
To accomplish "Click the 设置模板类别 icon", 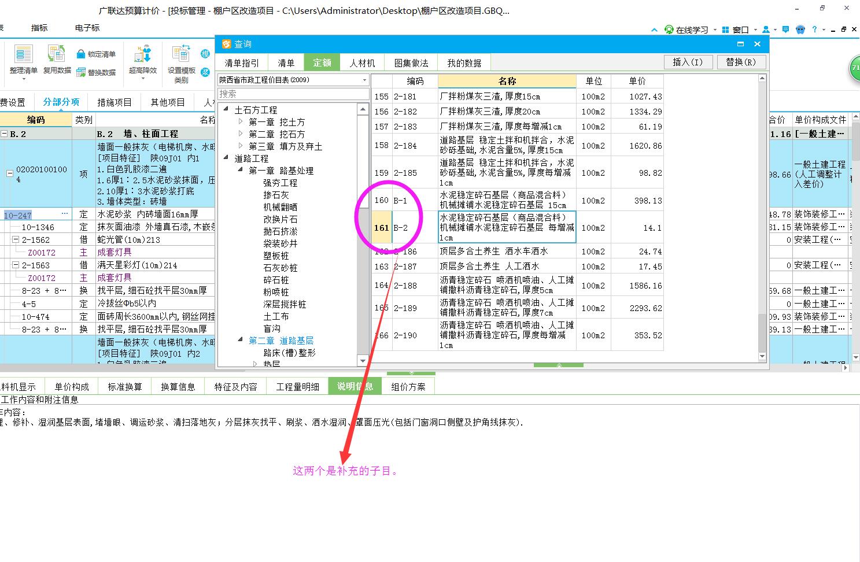I will [181, 54].
